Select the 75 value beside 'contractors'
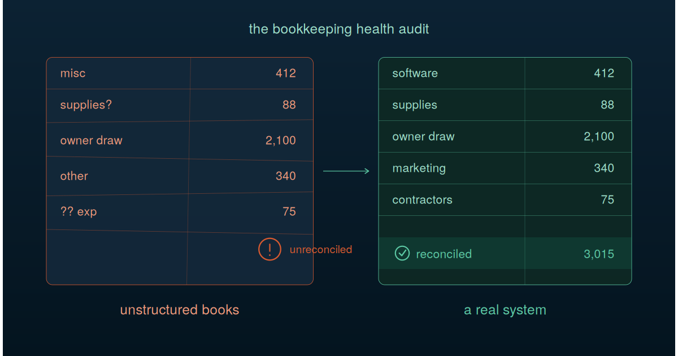This screenshot has width=678, height=356. pyautogui.click(x=607, y=200)
